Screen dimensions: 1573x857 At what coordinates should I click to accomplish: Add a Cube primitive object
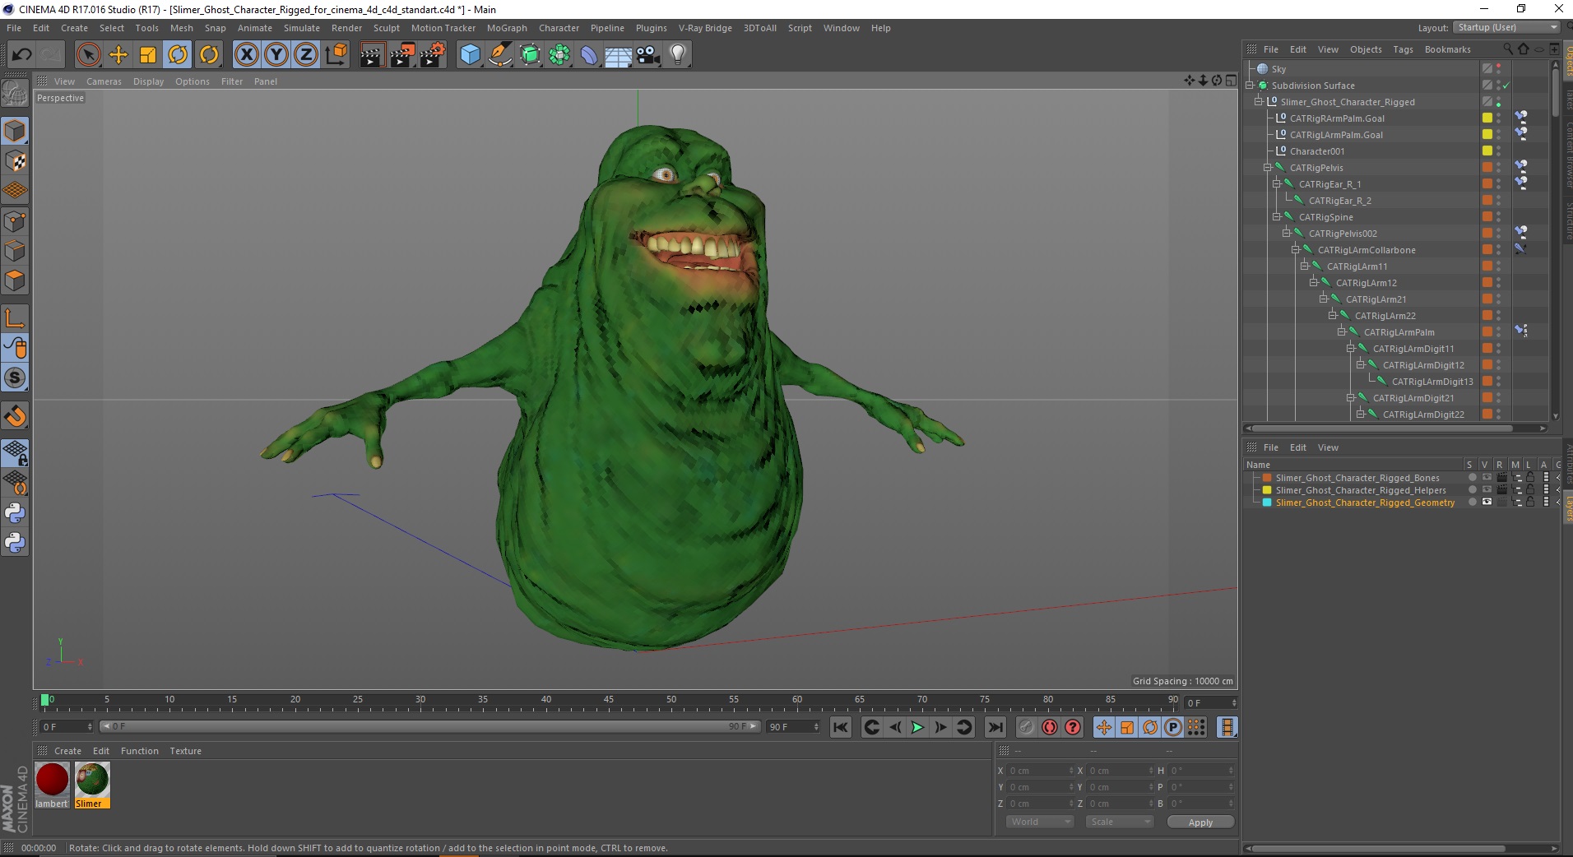point(470,55)
